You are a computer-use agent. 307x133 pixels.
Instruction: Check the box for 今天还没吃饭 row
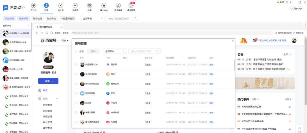(77, 74)
